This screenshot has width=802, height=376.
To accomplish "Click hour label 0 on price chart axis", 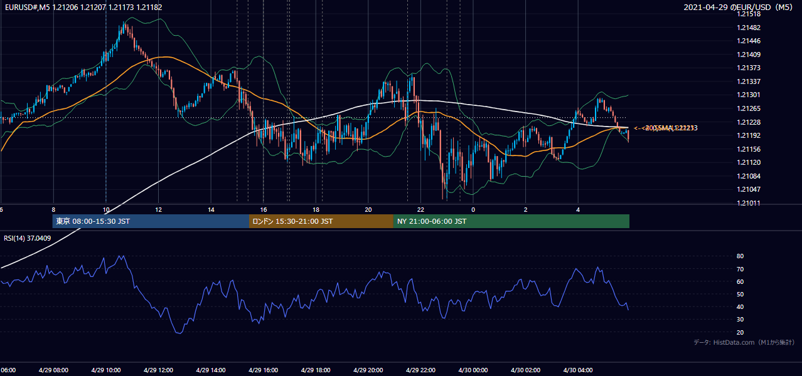I will click(473, 209).
